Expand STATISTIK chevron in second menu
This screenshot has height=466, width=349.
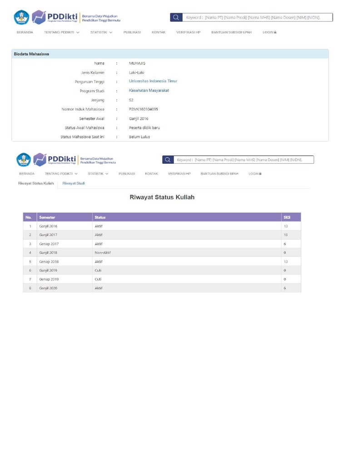point(107,174)
